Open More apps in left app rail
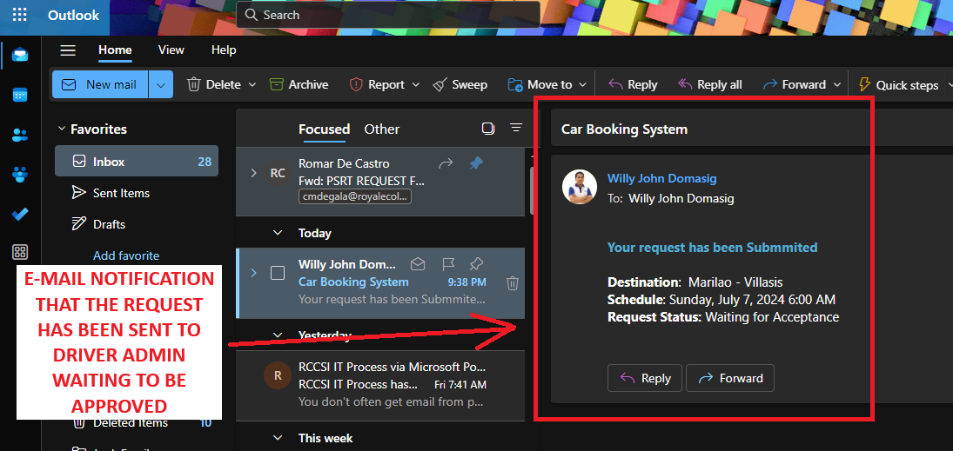The width and height of the screenshot is (953, 451). (20, 253)
